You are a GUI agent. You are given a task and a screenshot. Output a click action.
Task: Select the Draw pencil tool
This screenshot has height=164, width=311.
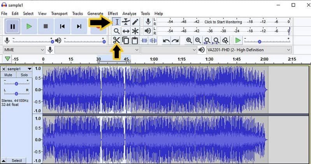(135, 22)
